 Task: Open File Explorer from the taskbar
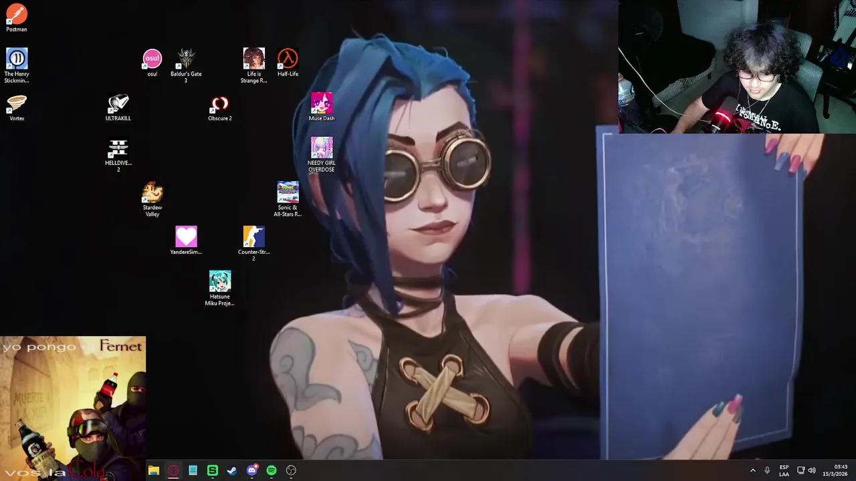coord(154,470)
